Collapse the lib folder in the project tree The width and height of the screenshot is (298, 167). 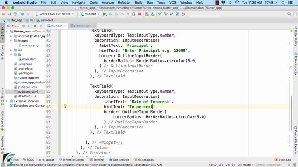tap(11, 55)
